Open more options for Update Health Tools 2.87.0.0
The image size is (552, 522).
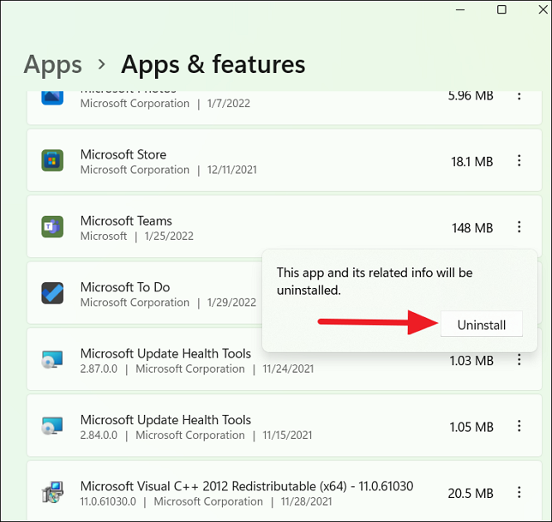519,360
